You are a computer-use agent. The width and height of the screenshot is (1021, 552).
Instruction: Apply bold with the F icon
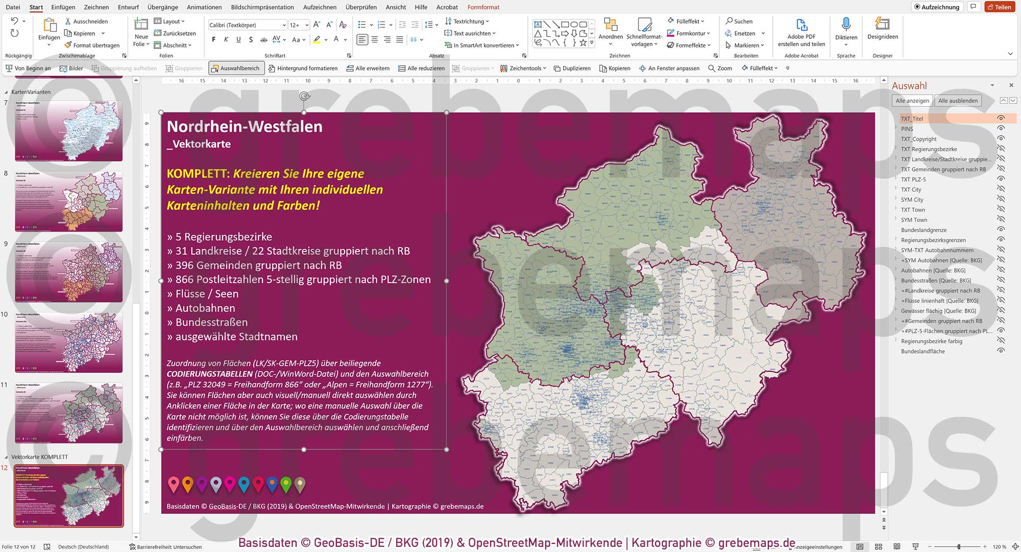pyautogui.click(x=213, y=39)
